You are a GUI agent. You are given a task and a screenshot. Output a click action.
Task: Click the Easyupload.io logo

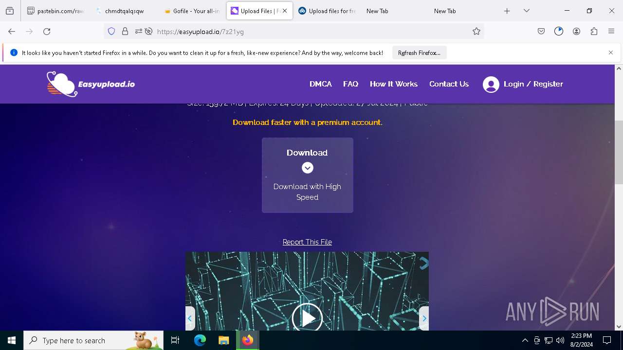pos(91,84)
